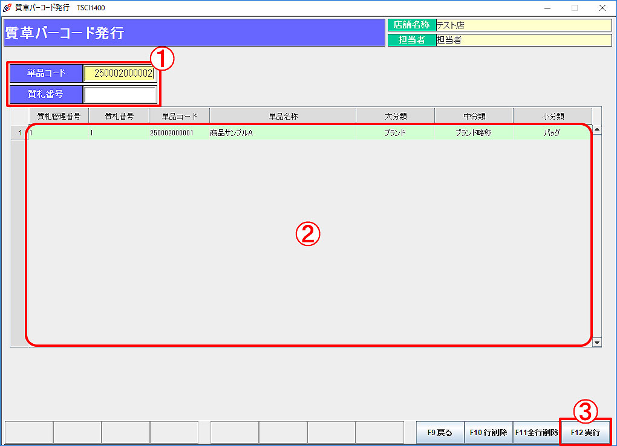Click the 質札番号 column header in table

click(x=119, y=117)
